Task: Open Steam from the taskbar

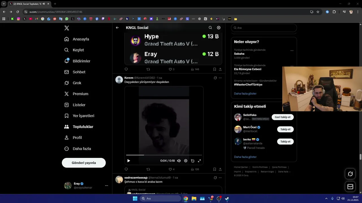Action: pos(227,198)
